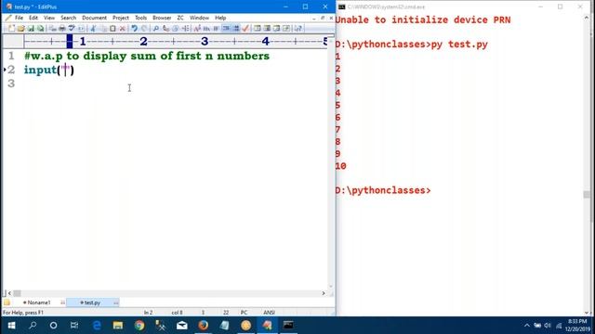
Task: Click the help pointer icon at toolbar end
Action: (298, 29)
